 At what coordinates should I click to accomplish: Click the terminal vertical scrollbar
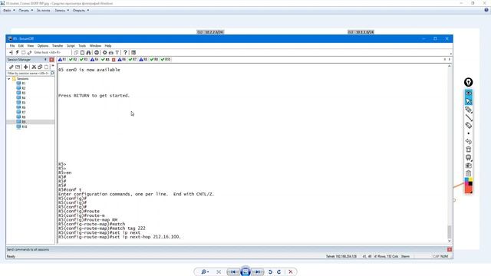(450, 153)
